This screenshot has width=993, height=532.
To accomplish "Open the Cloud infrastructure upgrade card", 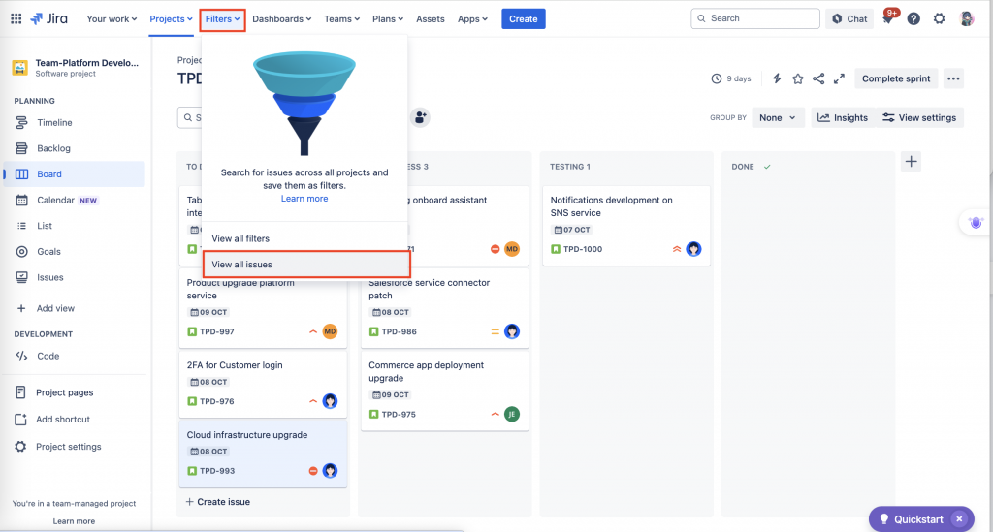I will click(263, 453).
